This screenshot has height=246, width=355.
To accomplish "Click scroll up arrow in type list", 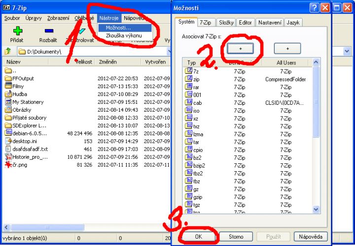I will click(316, 62).
